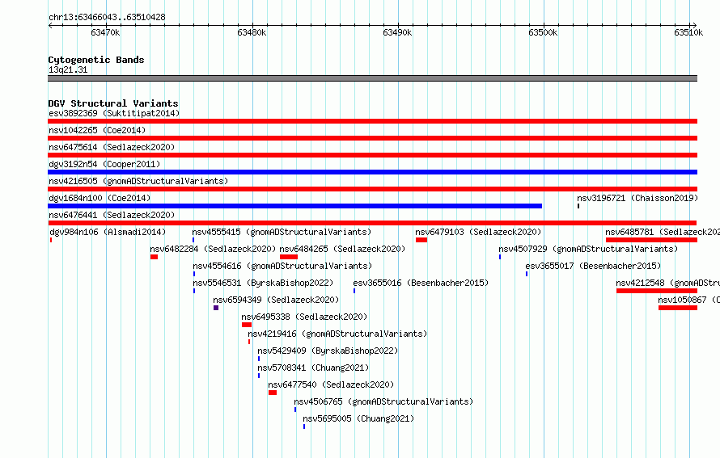Click nsv6477540 (Sedlazeck2020) label
This screenshot has height=458, width=720.
click(x=331, y=384)
